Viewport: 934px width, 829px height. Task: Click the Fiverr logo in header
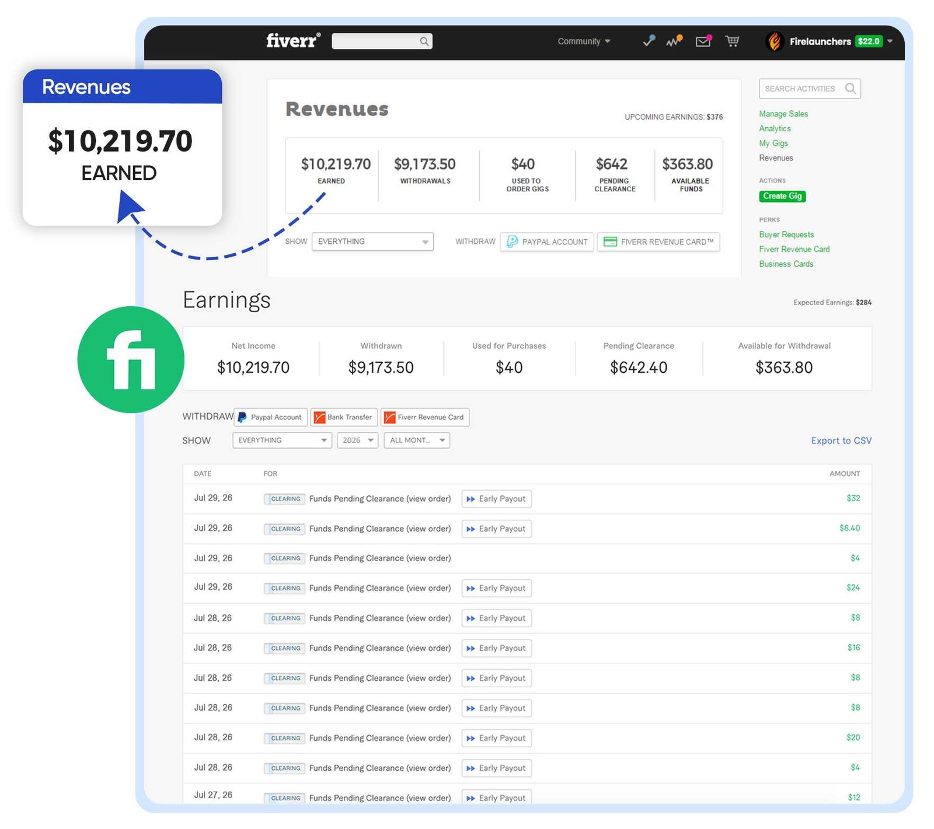(x=293, y=40)
